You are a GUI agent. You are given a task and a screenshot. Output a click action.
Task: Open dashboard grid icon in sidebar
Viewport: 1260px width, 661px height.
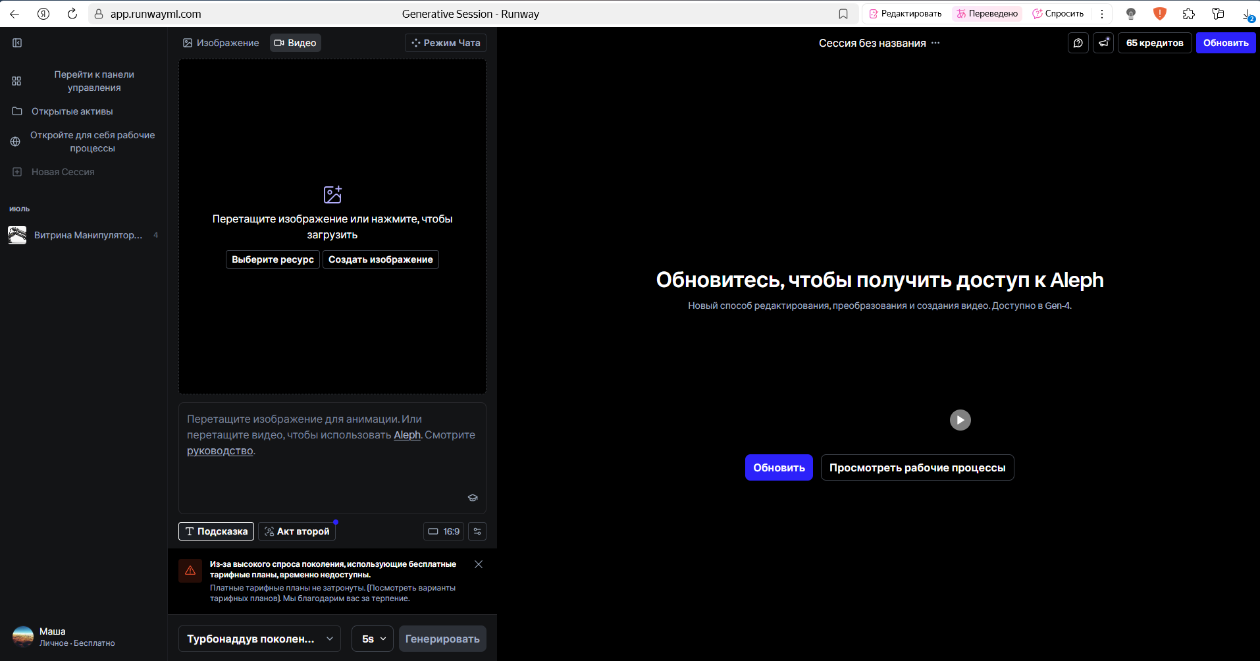click(16, 81)
